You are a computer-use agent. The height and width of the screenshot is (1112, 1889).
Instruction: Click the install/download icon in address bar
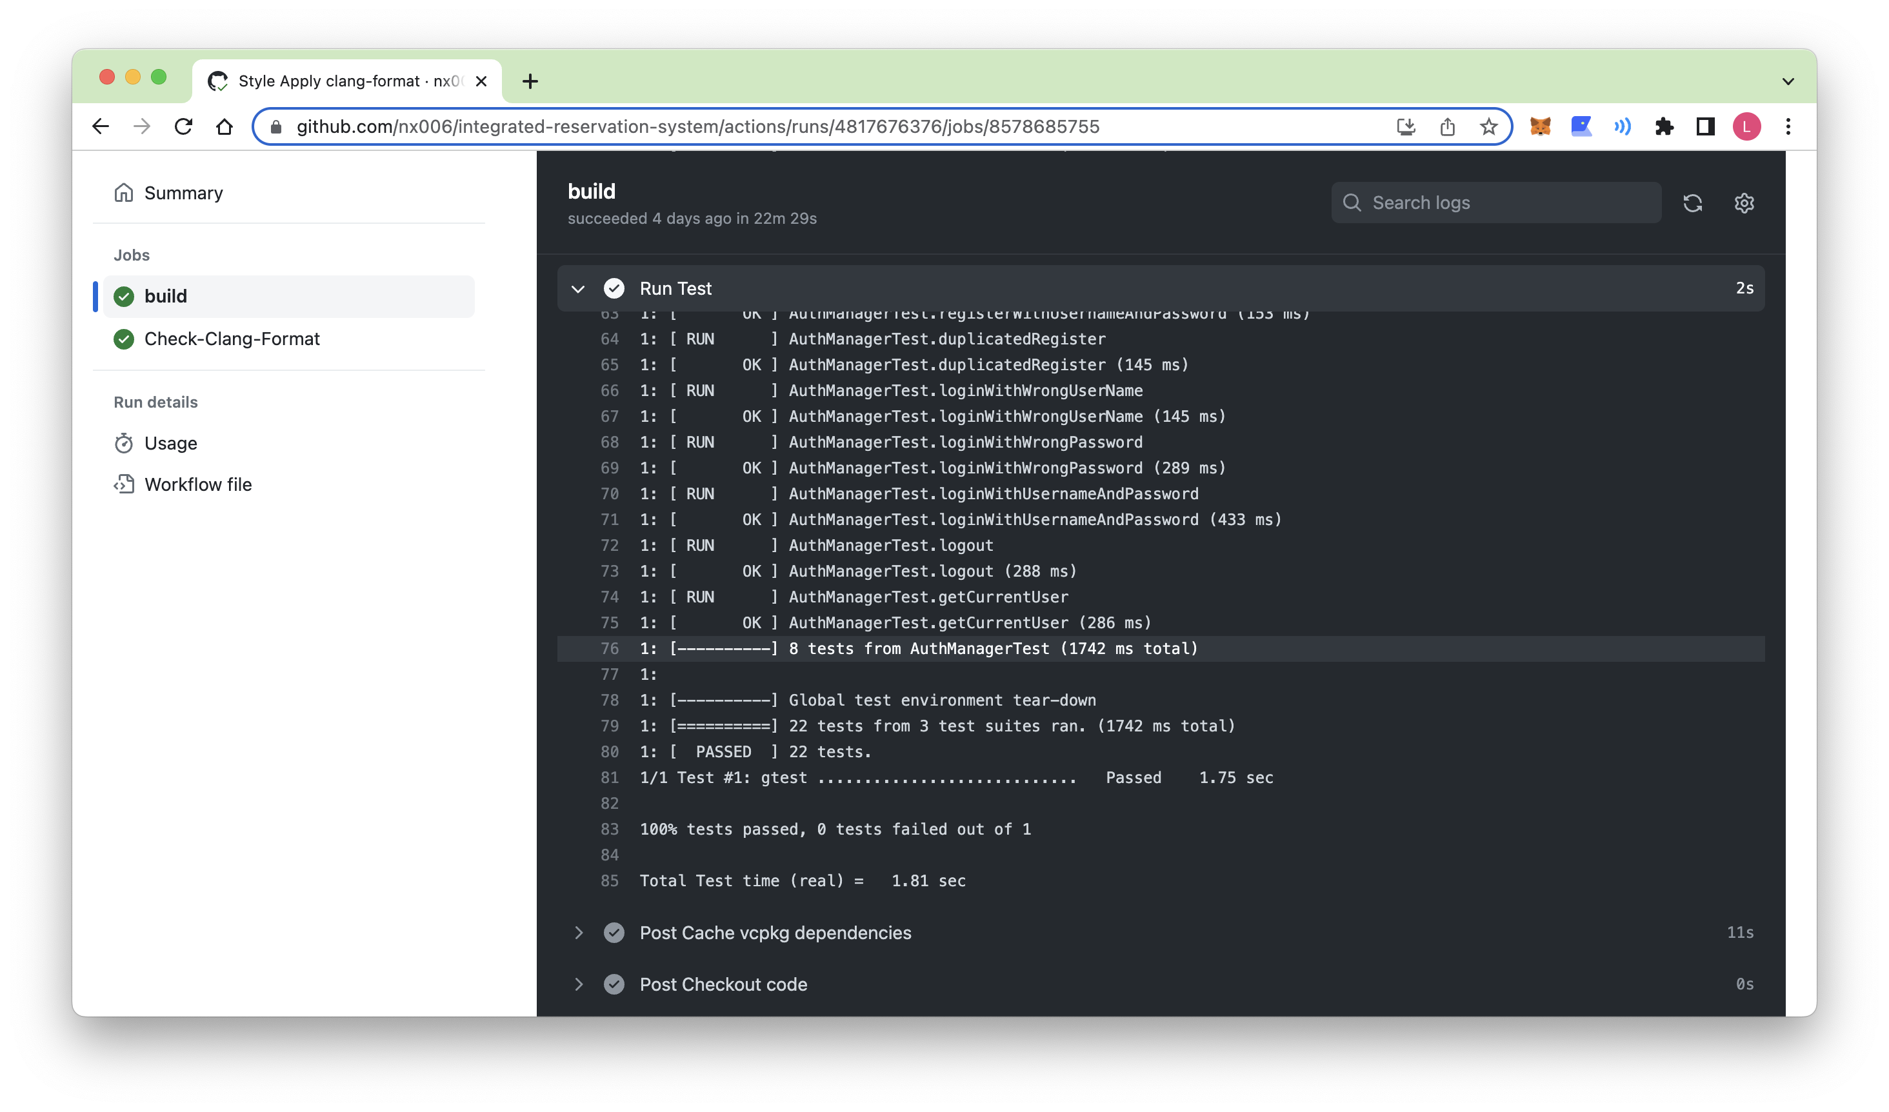point(1406,126)
